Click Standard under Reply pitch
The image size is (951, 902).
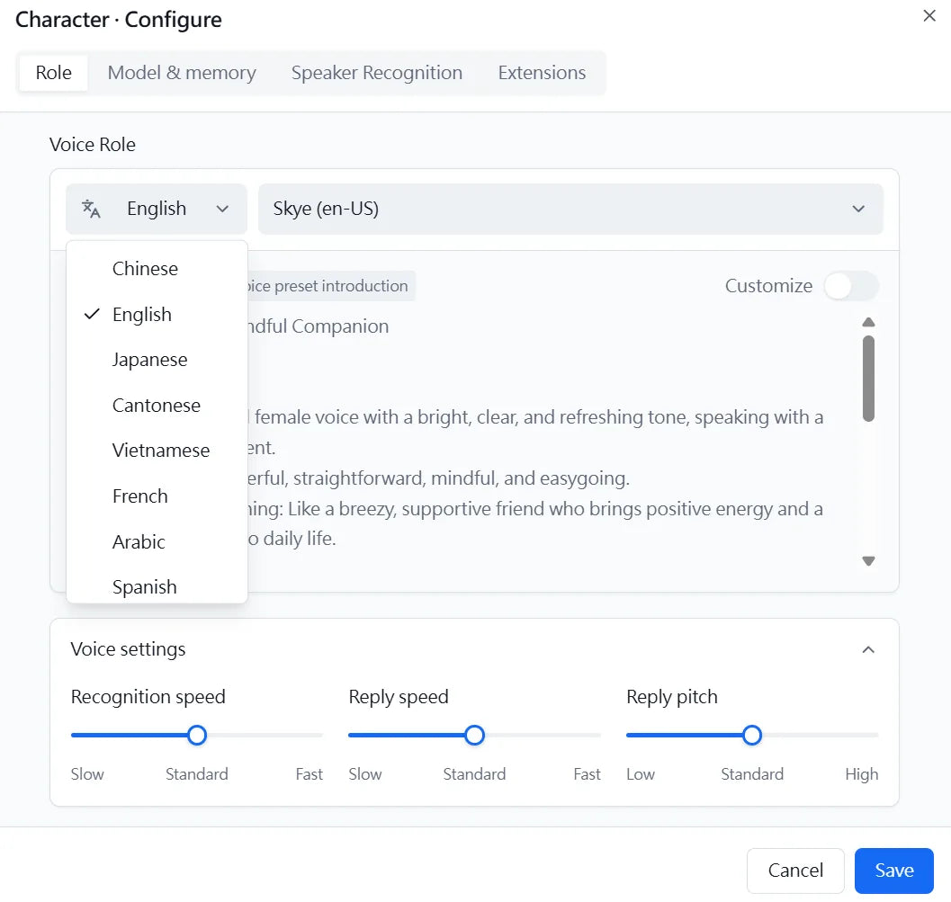[x=752, y=774]
